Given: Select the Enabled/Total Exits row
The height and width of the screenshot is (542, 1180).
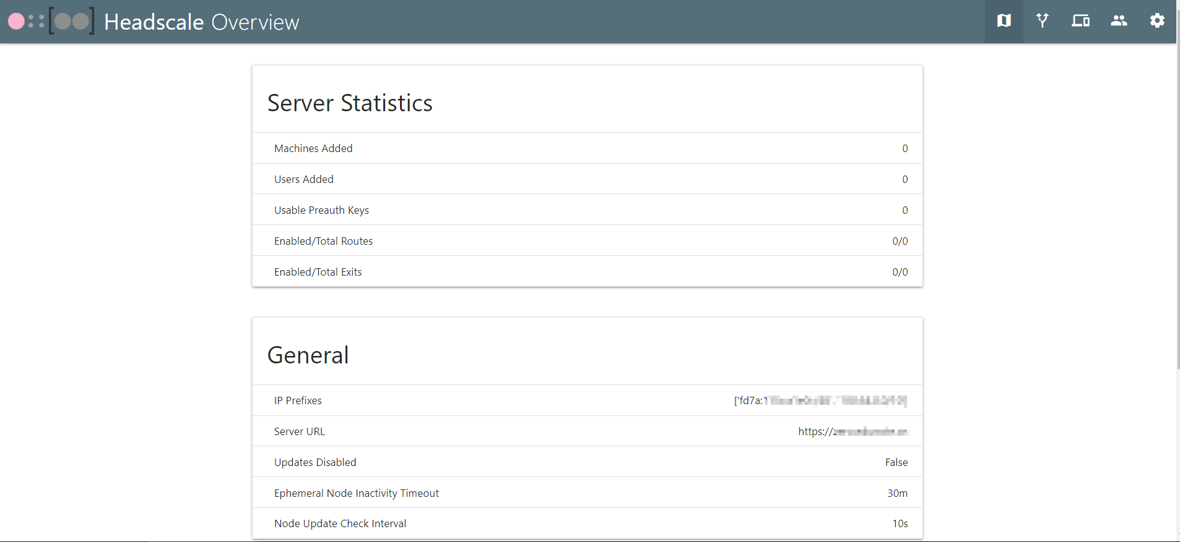Looking at the screenshot, I should coord(587,272).
